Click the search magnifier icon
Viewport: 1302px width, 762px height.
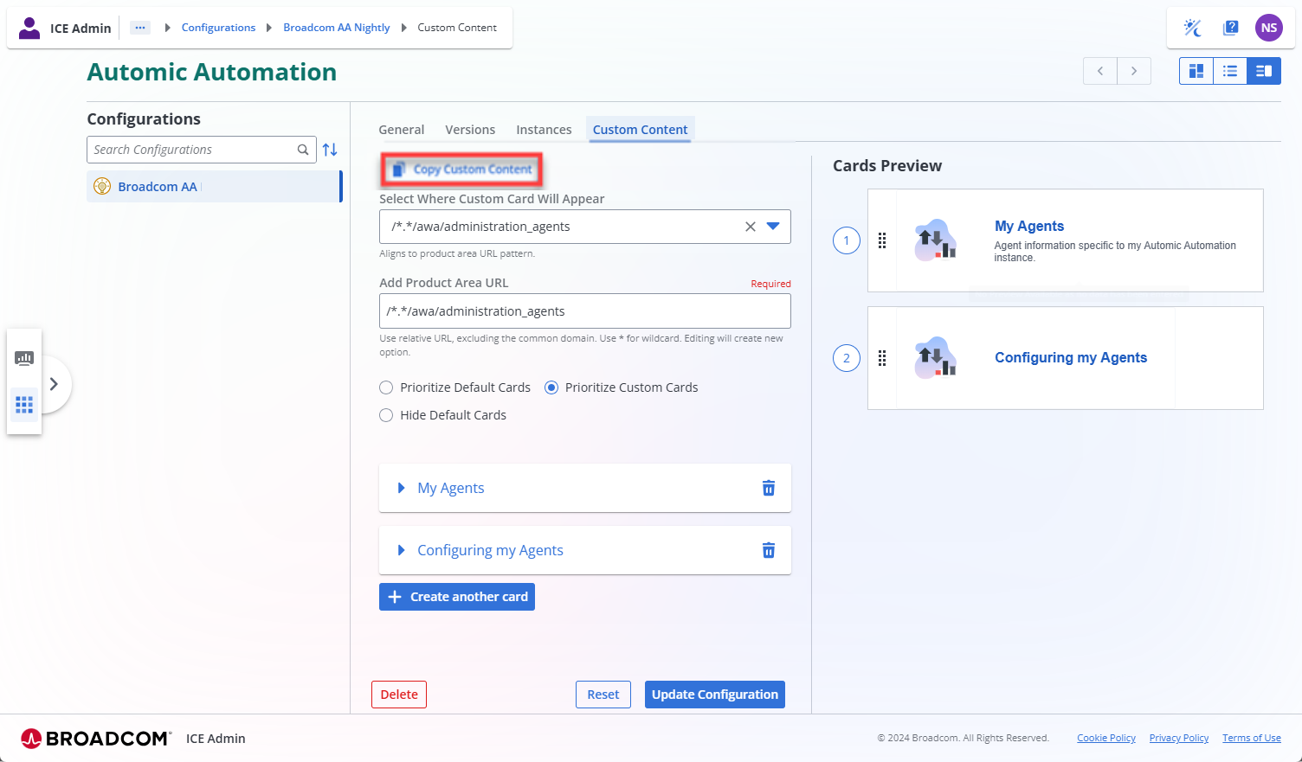point(303,150)
